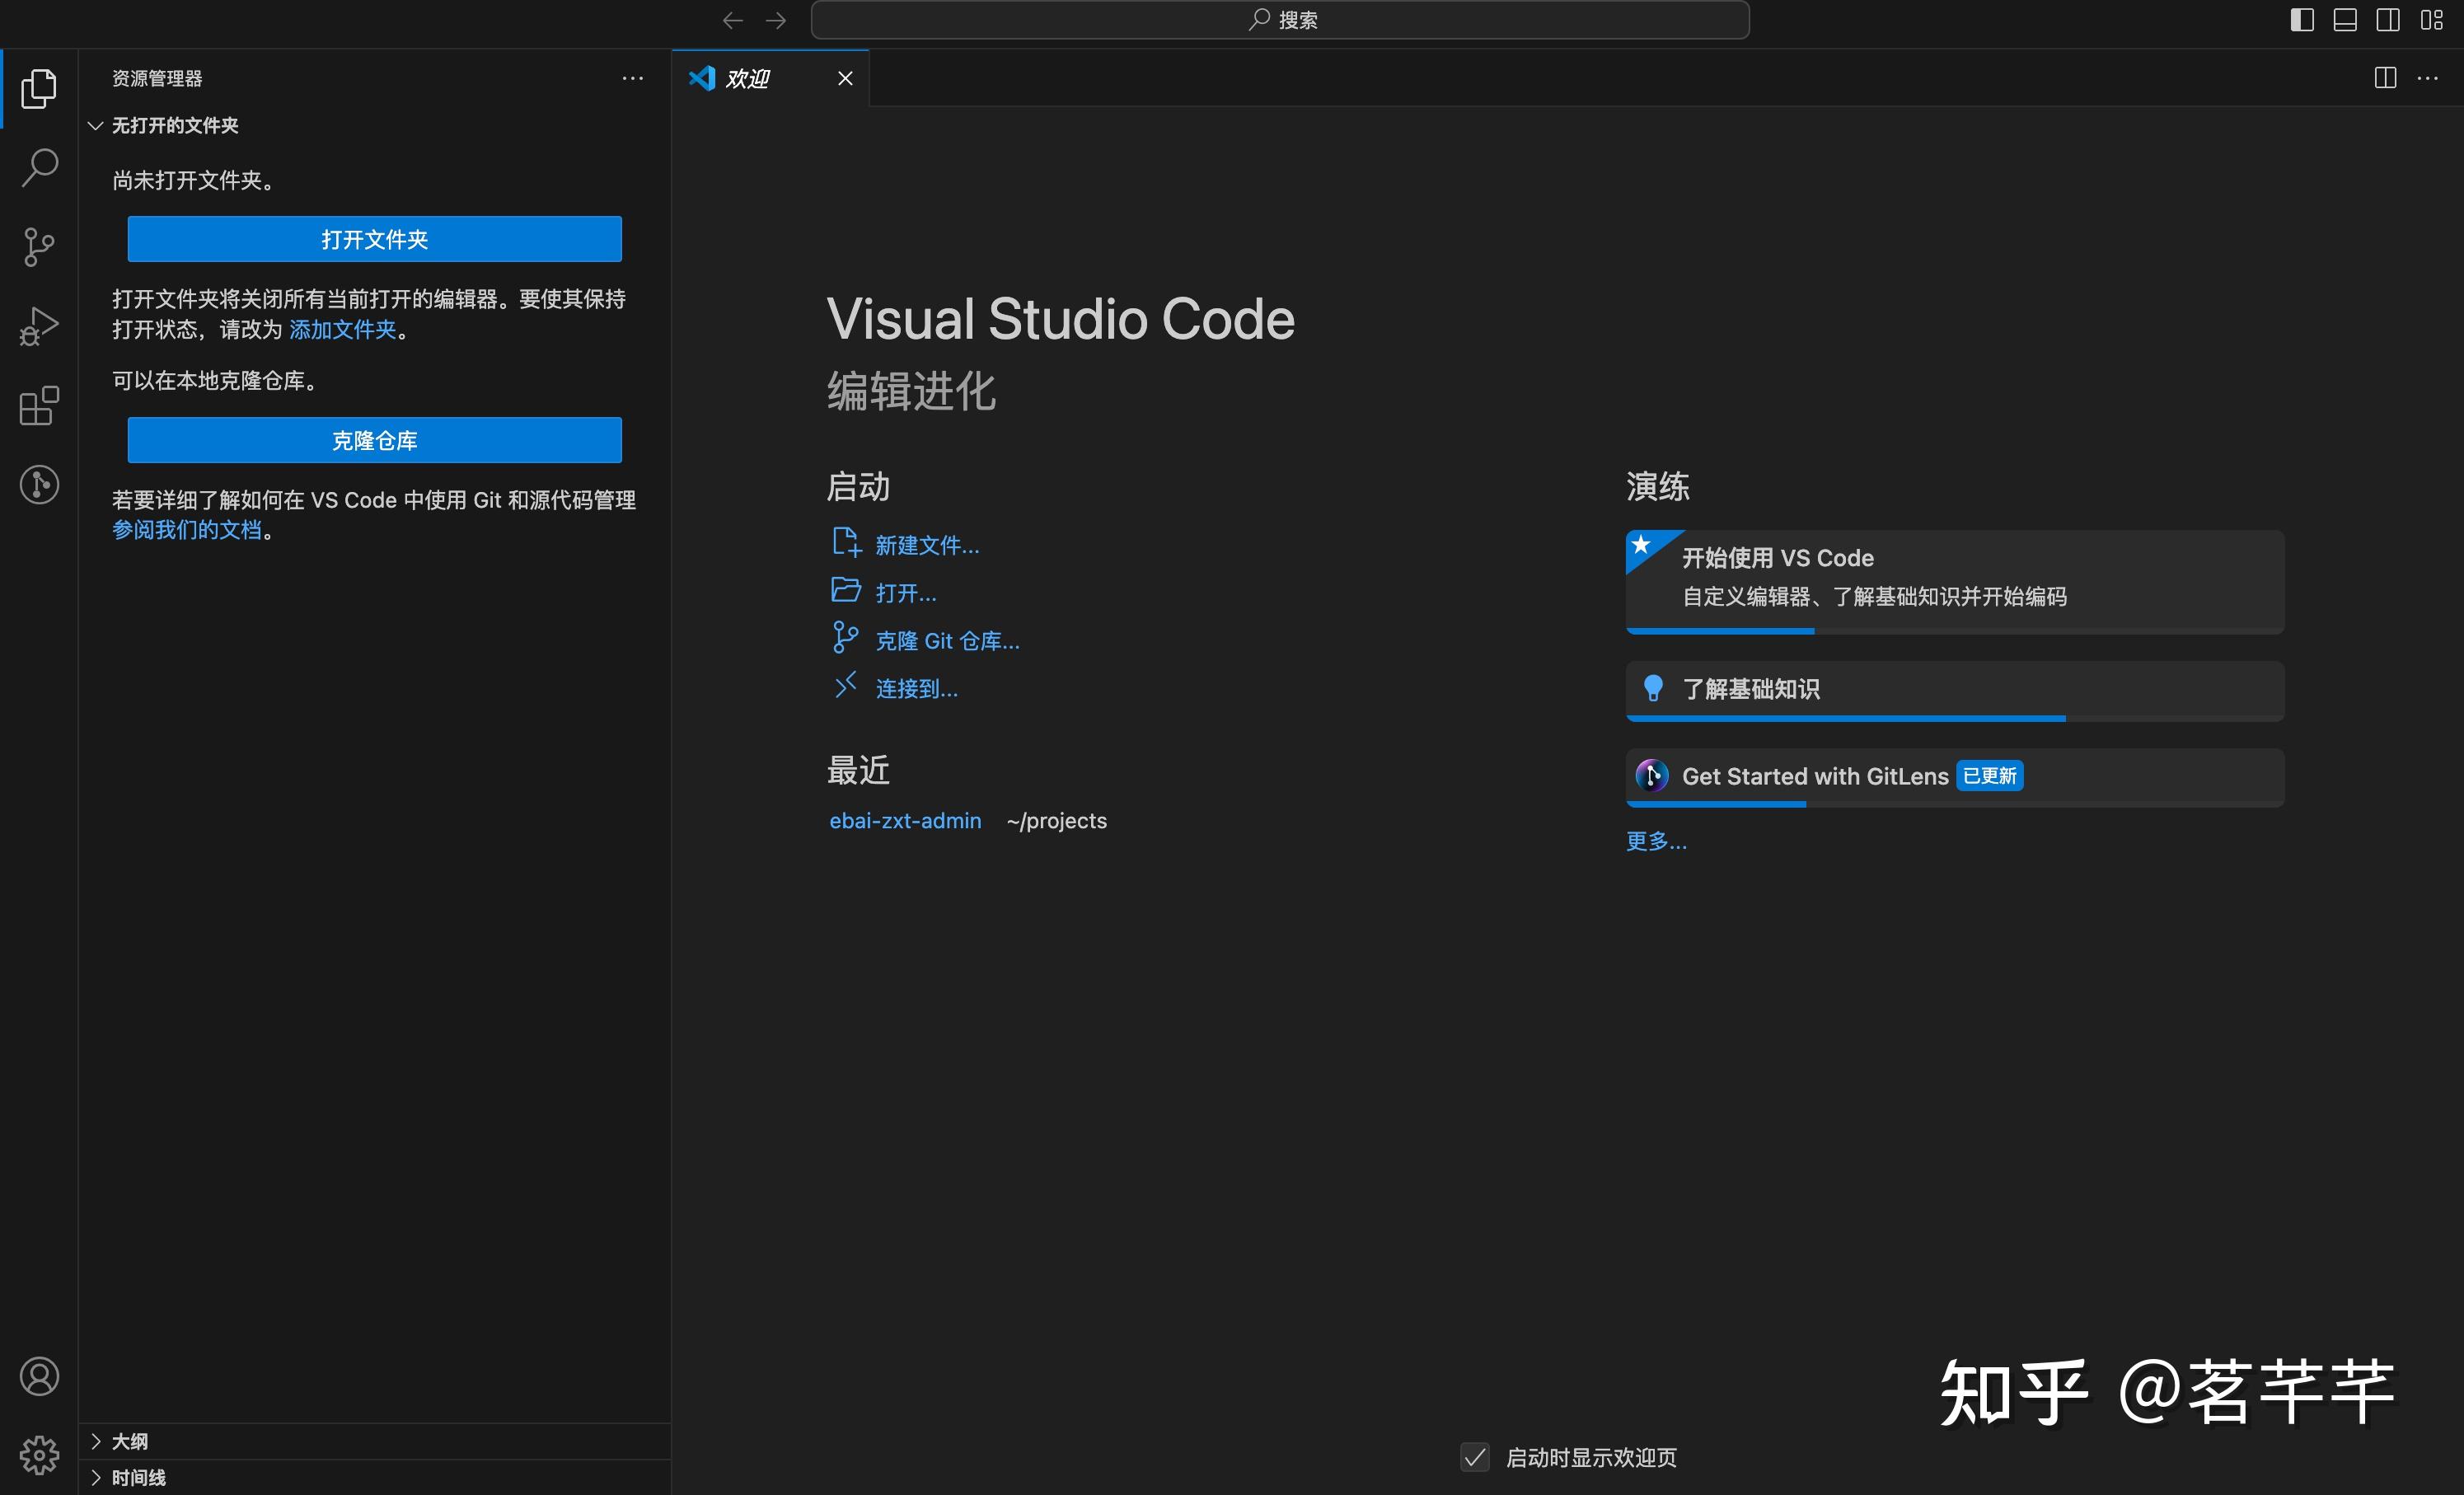
Task: Open the Source Control view
Action: point(39,246)
